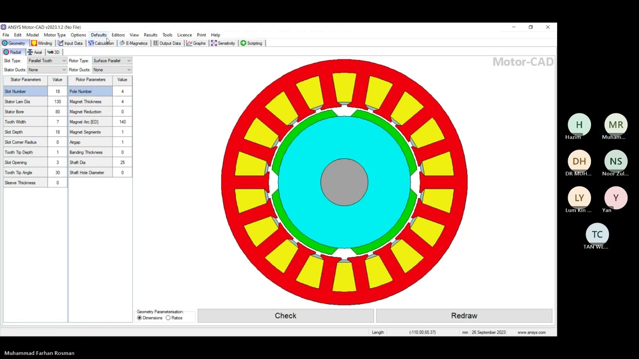Edit the Magnet Arc [ED] value

click(122, 122)
